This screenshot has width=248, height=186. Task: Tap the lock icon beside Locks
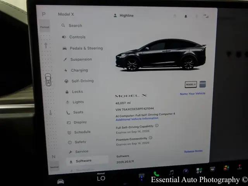click(x=67, y=92)
